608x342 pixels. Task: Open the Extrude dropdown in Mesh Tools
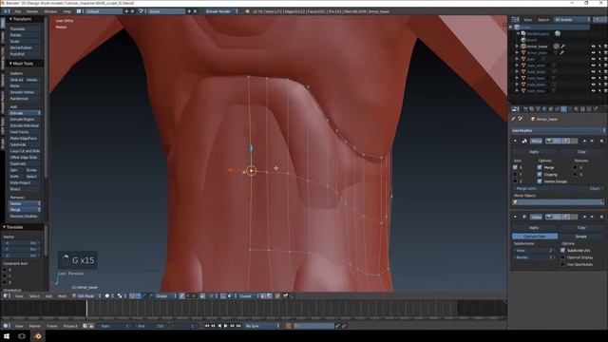coord(25,113)
